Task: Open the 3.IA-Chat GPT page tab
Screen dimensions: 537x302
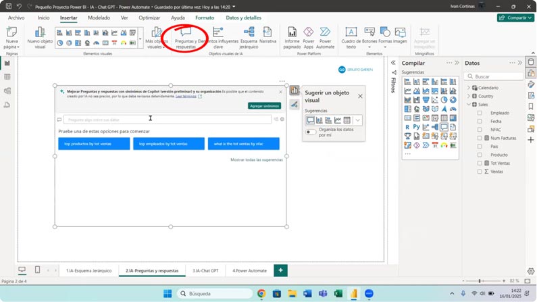Action: pyautogui.click(x=206, y=270)
